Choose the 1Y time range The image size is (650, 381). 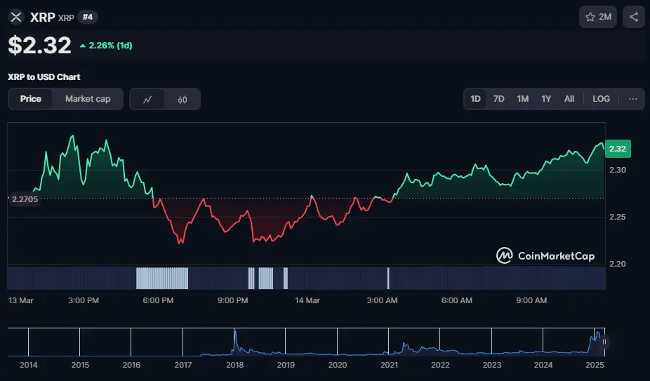click(x=546, y=99)
